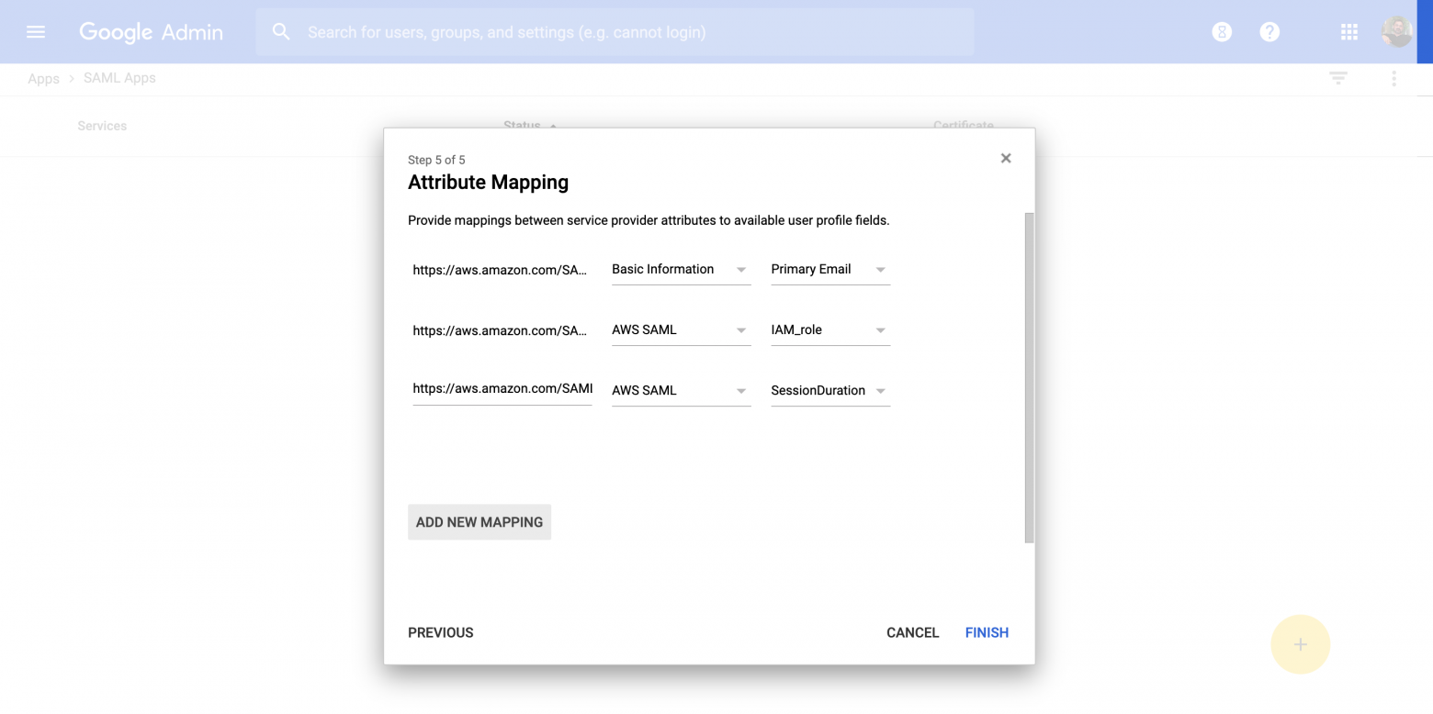Click the FINISH button
Screen dimensions: 1433x714
pos(986,632)
